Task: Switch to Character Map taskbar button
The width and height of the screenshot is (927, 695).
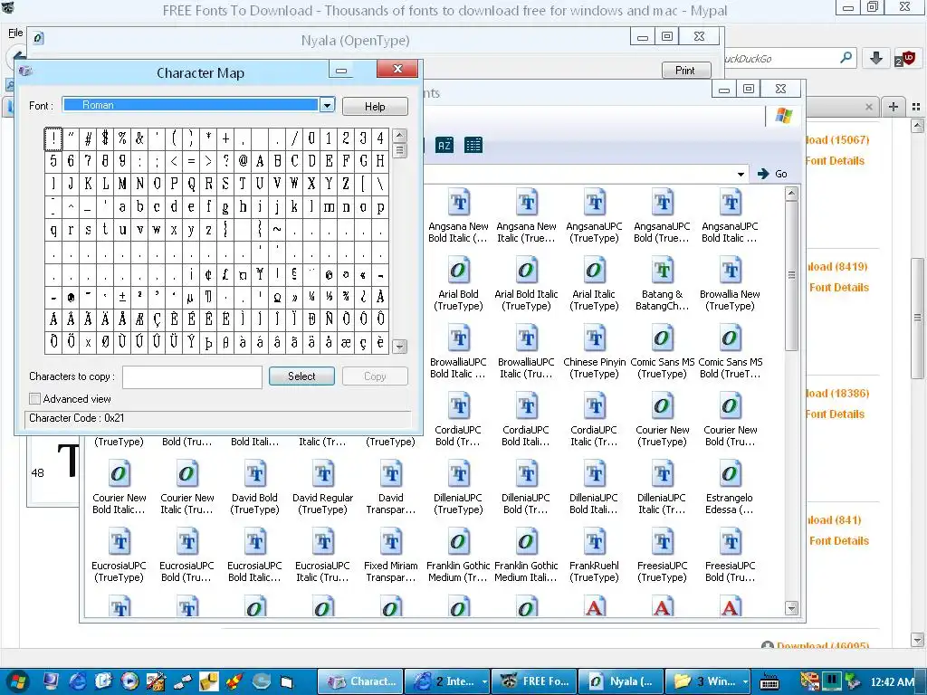Action: click(360, 681)
